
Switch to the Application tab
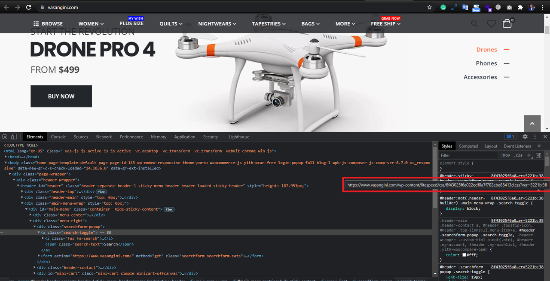pyautogui.click(x=185, y=137)
